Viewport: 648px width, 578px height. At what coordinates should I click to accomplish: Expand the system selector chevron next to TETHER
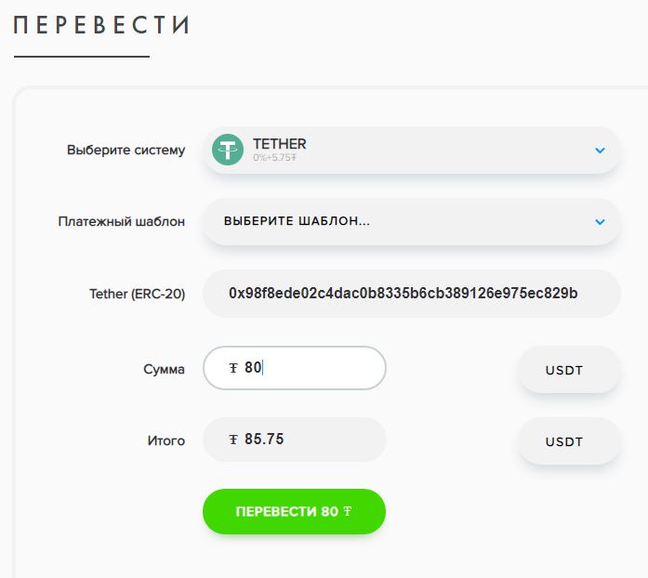[600, 151]
